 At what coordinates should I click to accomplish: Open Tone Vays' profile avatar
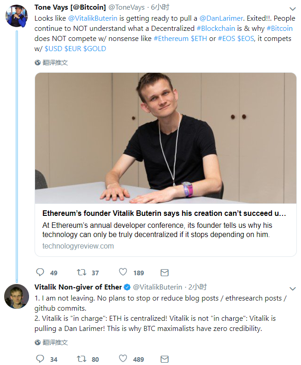17,16
